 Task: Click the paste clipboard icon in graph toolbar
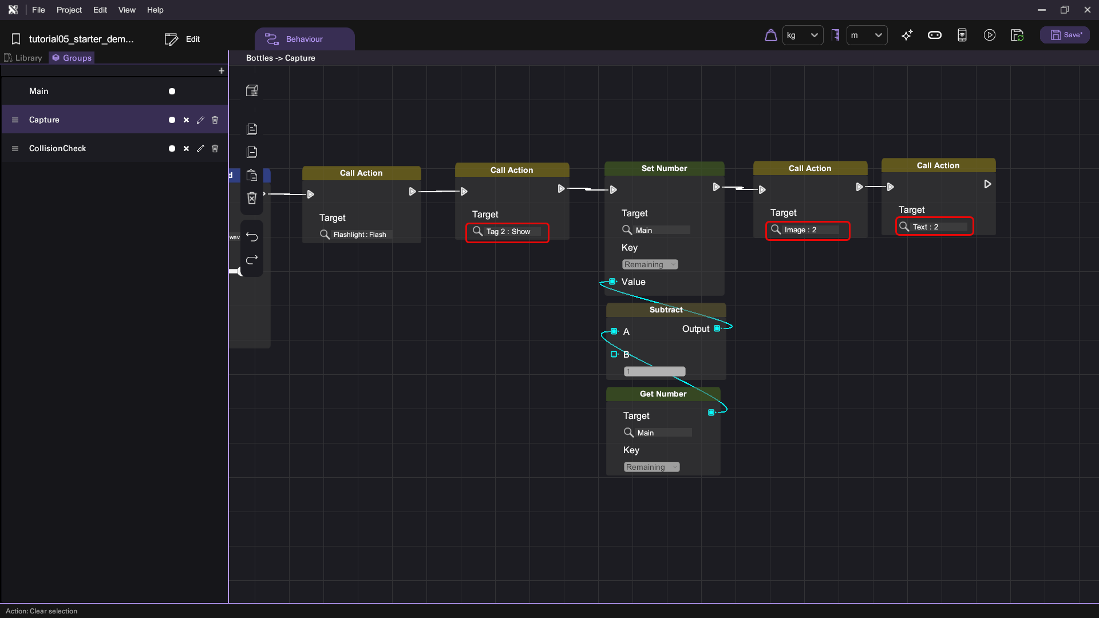tap(252, 175)
